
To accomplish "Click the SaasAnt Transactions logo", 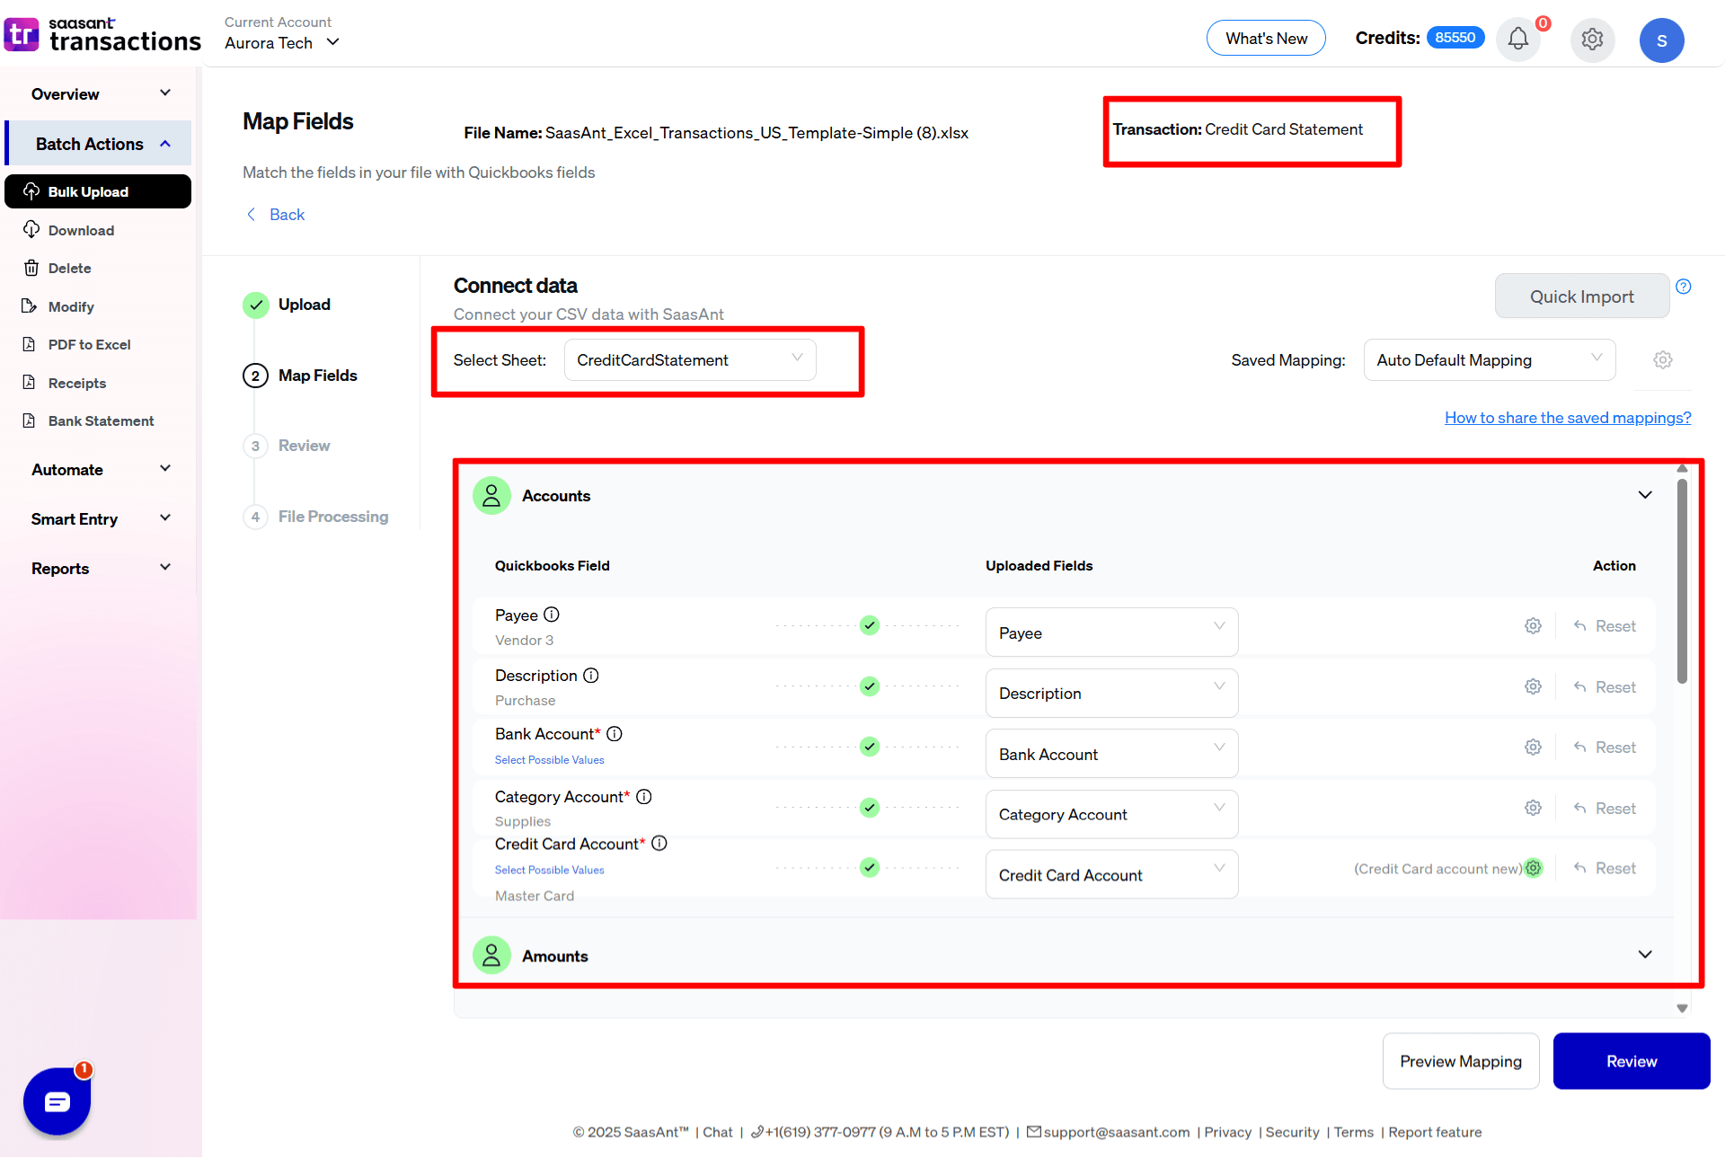I will [102, 34].
